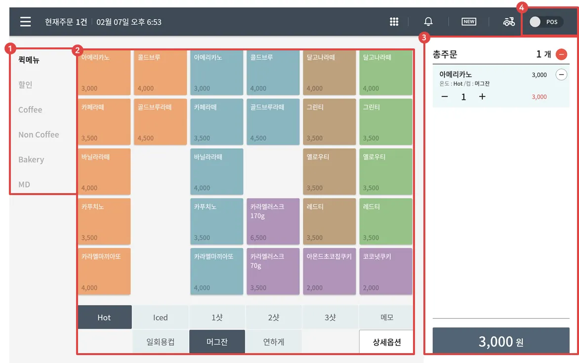The image size is (579, 363).
Task: Select the MD category
Action: click(x=24, y=184)
